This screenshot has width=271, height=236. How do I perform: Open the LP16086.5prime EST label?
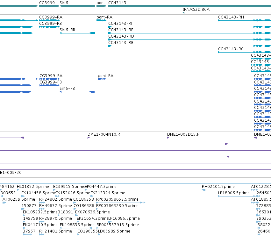point(124,218)
